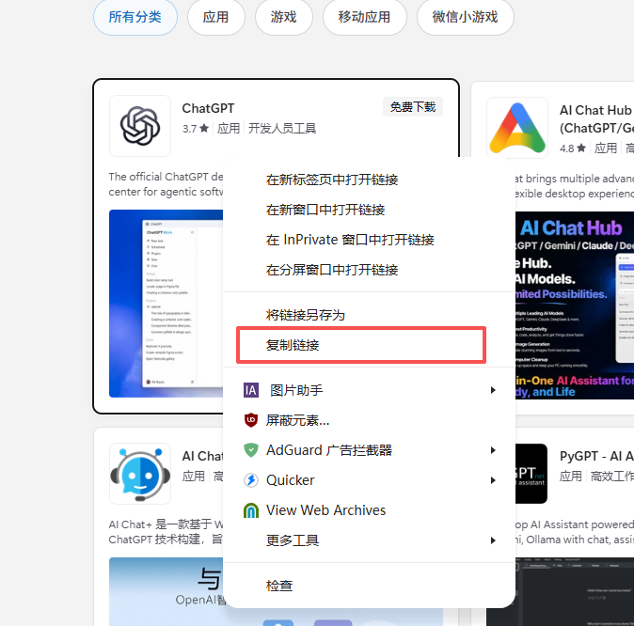634x626 pixels.
Task: Open the PyGPT - AI app title
Action: click(x=596, y=456)
